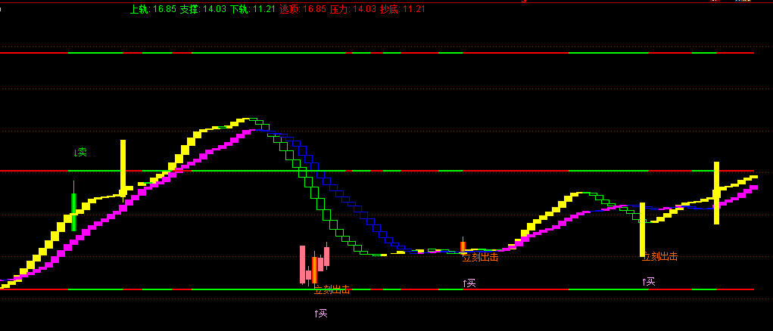773x331 pixels.
Task: Click the red 压力: 14.03 label
Action: (352, 9)
